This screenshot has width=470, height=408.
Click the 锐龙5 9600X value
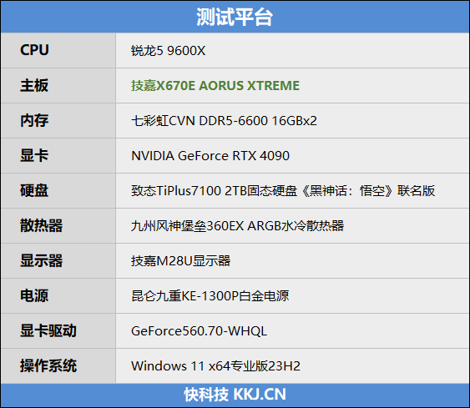point(169,51)
